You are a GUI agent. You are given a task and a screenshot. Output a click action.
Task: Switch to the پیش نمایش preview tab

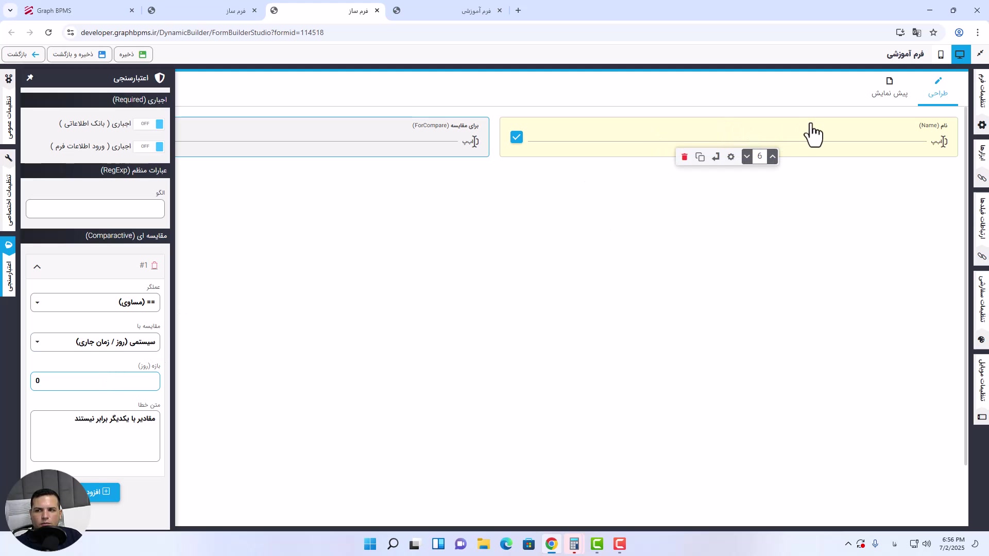889,87
